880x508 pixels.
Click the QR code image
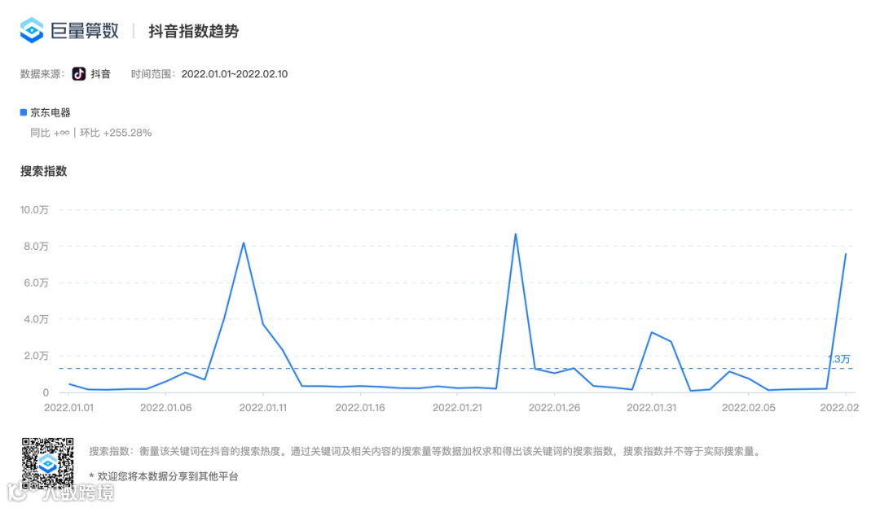[48, 464]
